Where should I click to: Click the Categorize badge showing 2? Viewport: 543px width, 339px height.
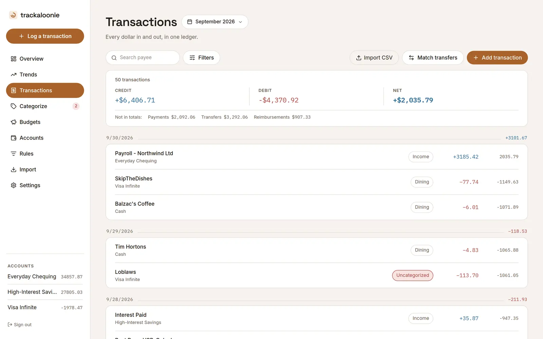(76, 106)
